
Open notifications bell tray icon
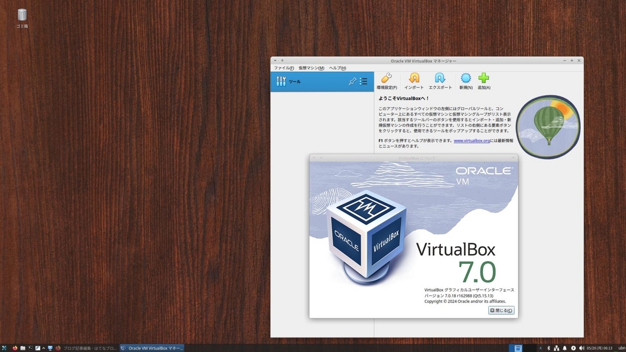(x=564, y=348)
